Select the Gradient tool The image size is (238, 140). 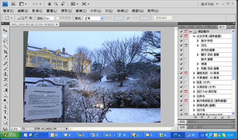click(x=5, y=90)
